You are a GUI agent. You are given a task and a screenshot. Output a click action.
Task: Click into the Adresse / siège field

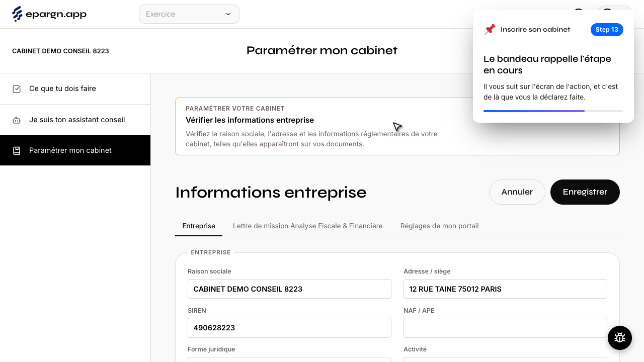(505, 289)
